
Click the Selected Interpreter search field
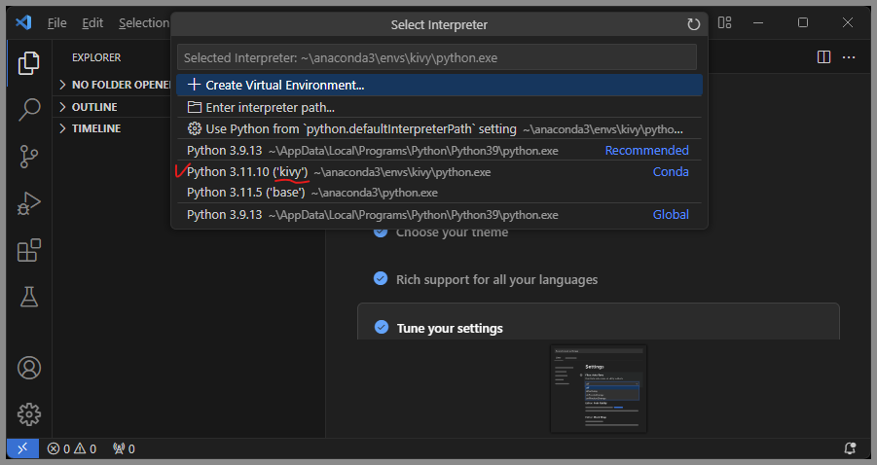pyautogui.click(x=437, y=57)
